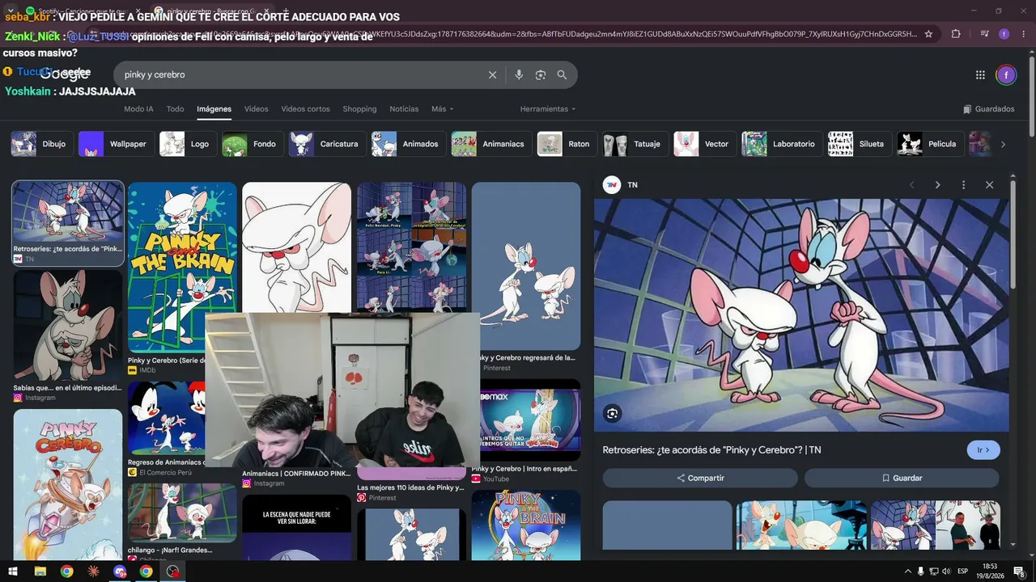The height and width of the screenshot is (582, 1036).
Task: Open the first Chrome icon in the taskbar
Action: pos(66,571)
